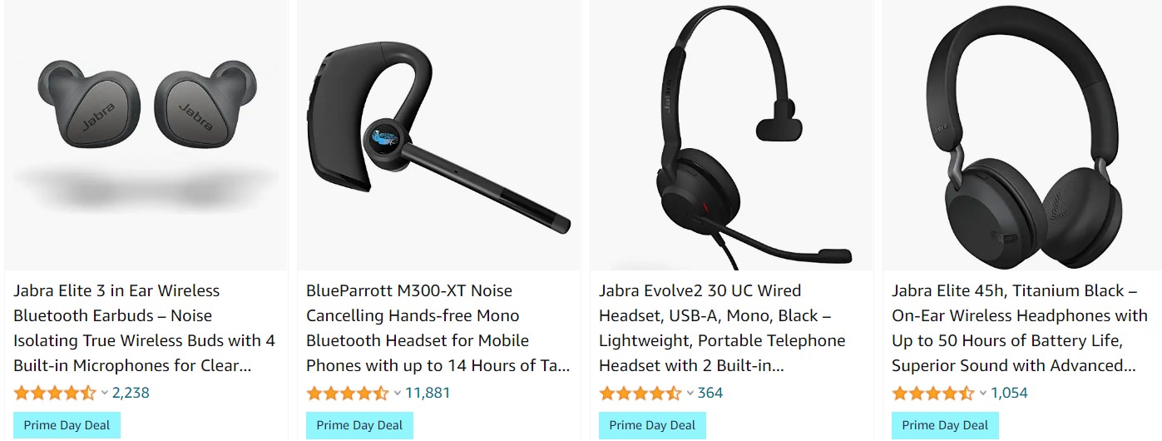Expand rating chevron next to 364 reviews

point(690,393)
